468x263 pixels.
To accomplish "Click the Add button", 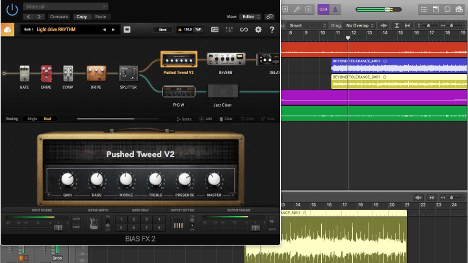I will click(x=205, y=119).
